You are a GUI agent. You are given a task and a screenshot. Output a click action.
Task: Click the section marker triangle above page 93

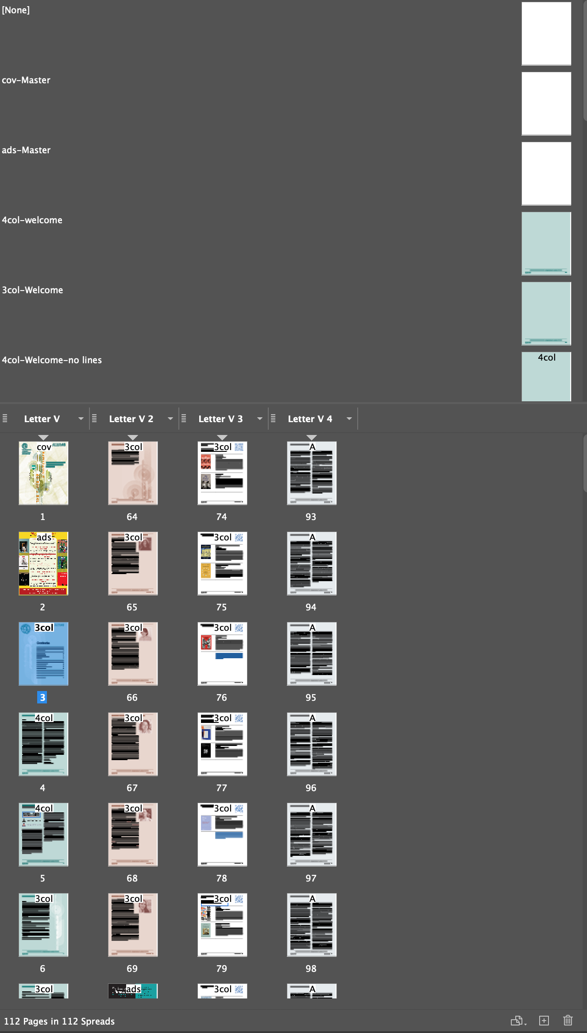(312, 438)
